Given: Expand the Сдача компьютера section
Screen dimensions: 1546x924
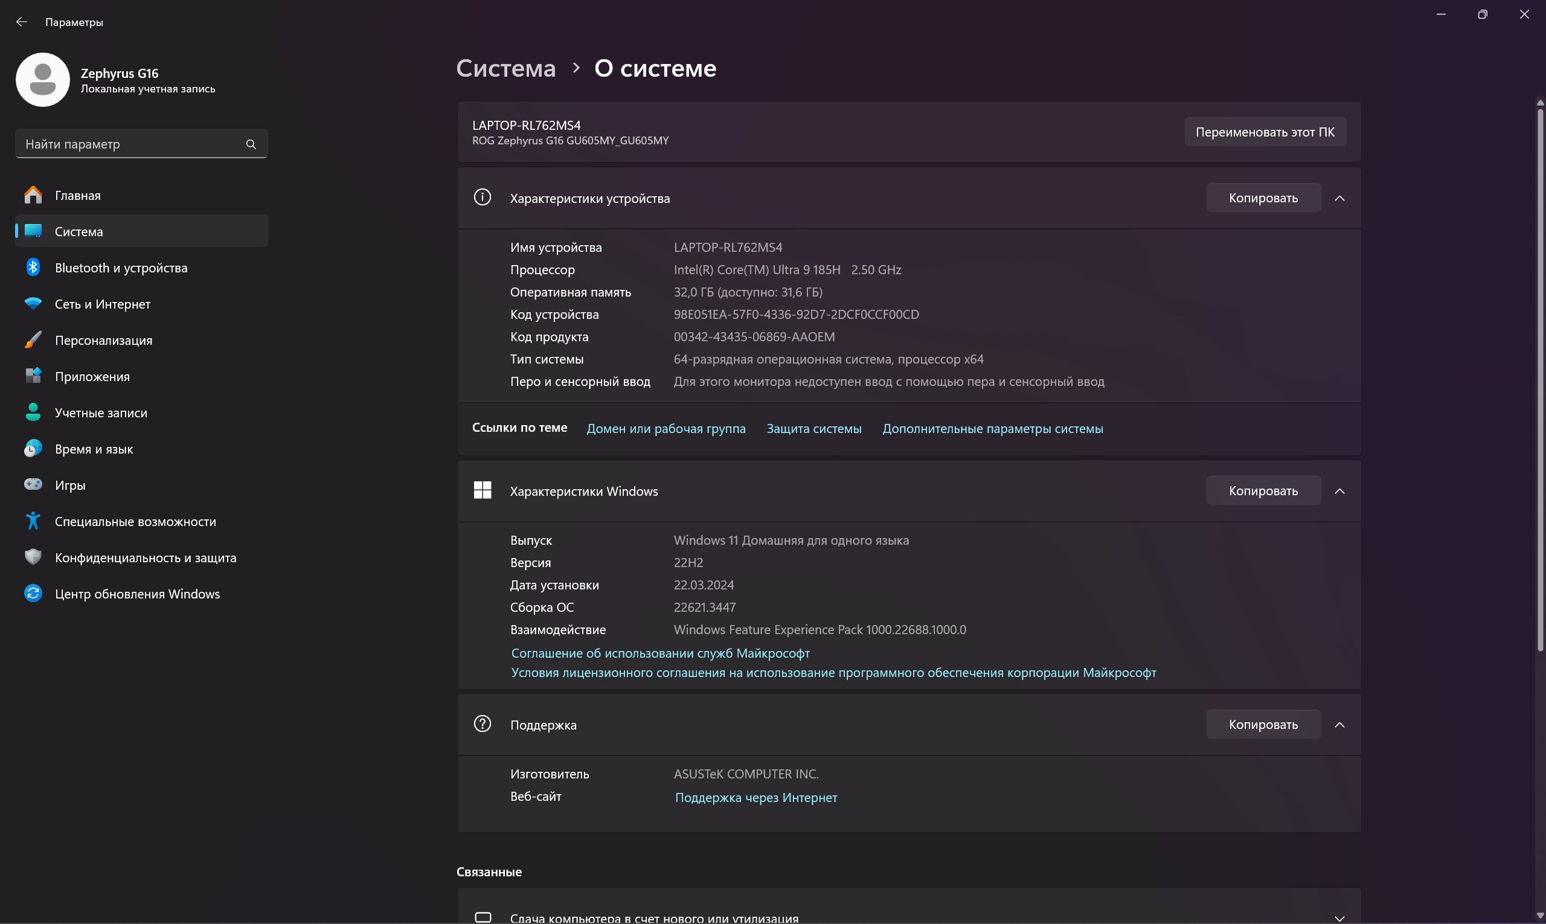Looking at the screenshot, I should [x=1340, y=918].
